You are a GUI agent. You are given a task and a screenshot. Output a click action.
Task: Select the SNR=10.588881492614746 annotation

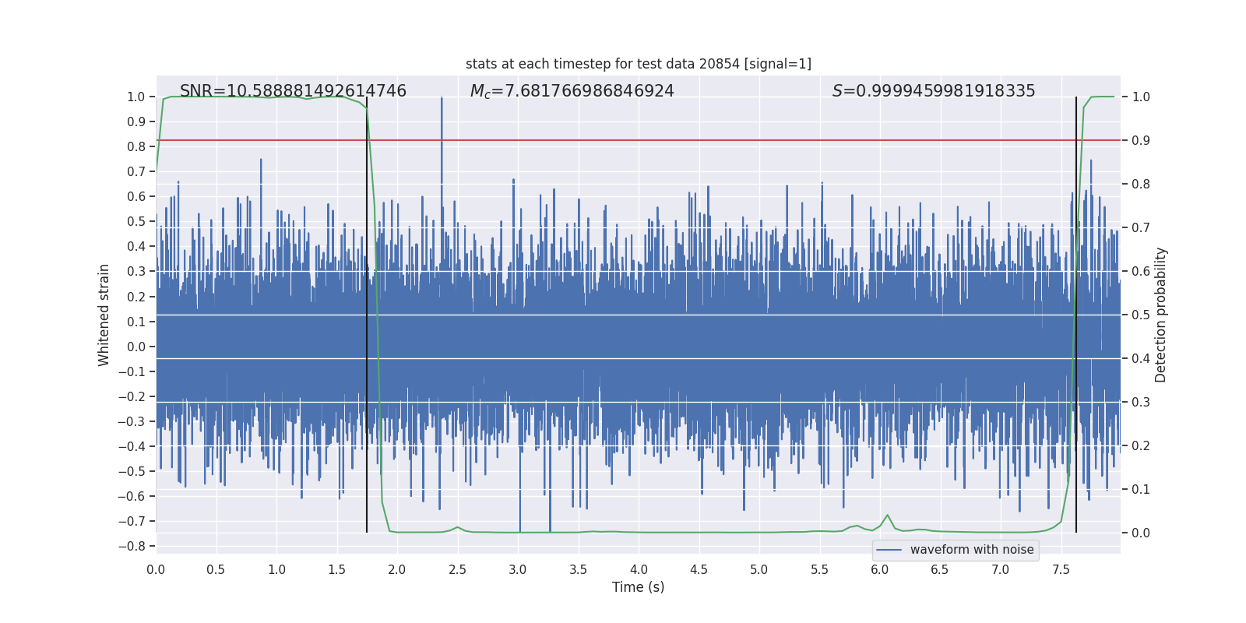tap(293, 91)
